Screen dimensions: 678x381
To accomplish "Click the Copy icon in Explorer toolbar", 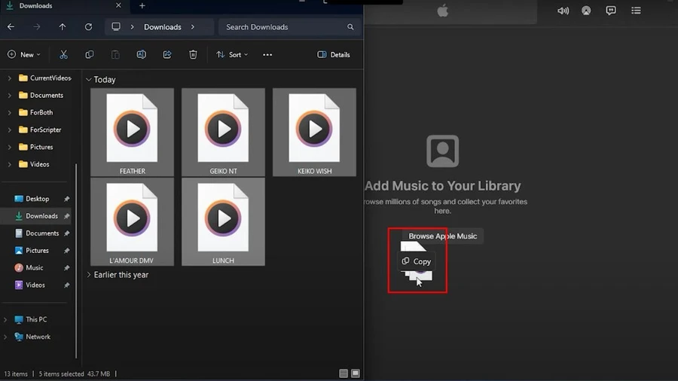I will 90,54.
